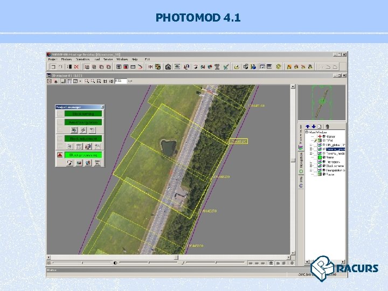Collapse the Main Window tree node

[x=307, y=133]
